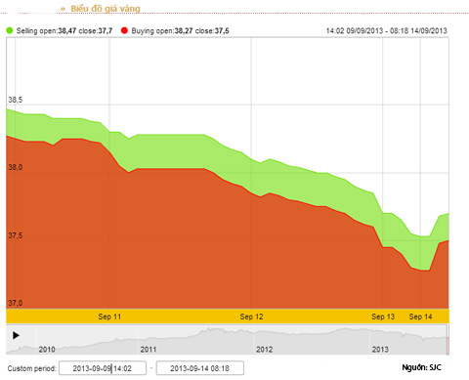This screenshot has height=380, width=469.
Task: Click the green Selling legend dot
Action: 10,30
